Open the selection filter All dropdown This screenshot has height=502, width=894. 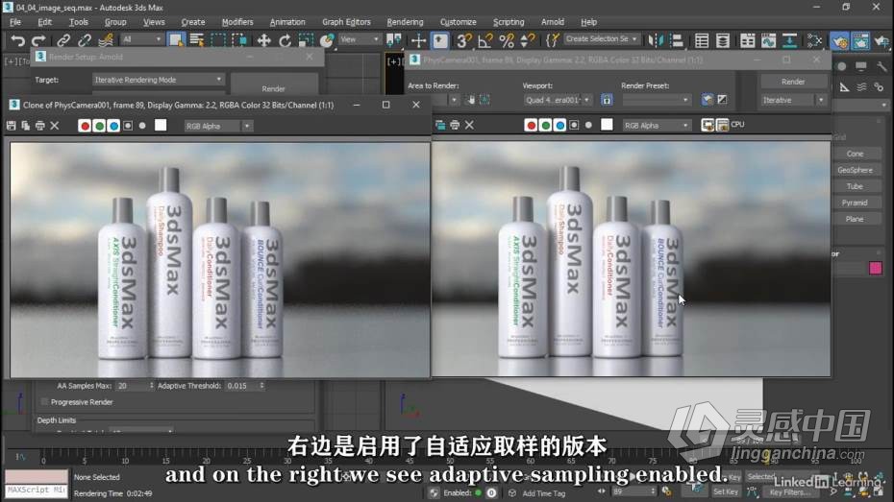[141, 39]
